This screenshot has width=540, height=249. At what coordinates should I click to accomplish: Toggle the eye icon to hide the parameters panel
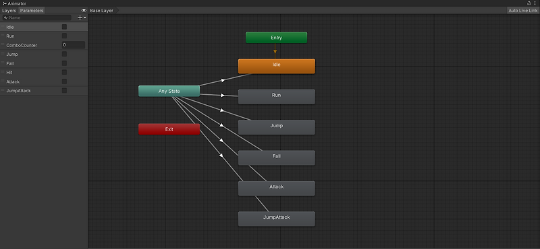pyautogui.click(x=84, y=11)
